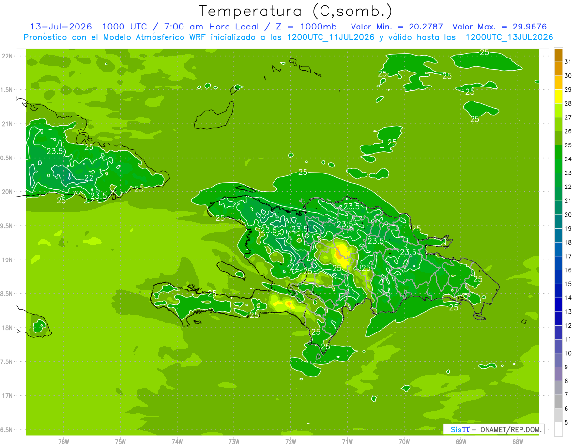The width and height of the screenshot is (581, 448).
Task: Click the '1200UTC_11JUL2026' initialization time
Action: coord(331,37)
